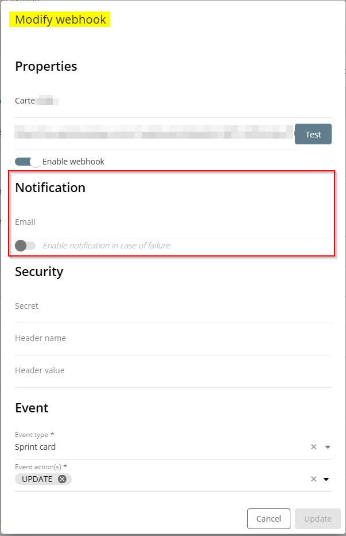
Task: Expand the Event type dropdown arrow
Action: (x=328, y=447)
